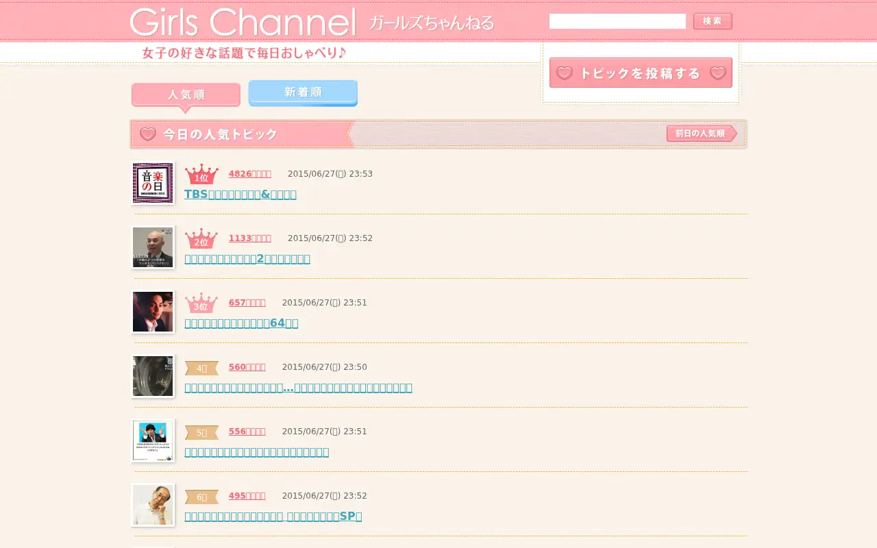Open the rank 5 topic title link
The width and height of the screenshot is (877, 548).
[257, 452]
